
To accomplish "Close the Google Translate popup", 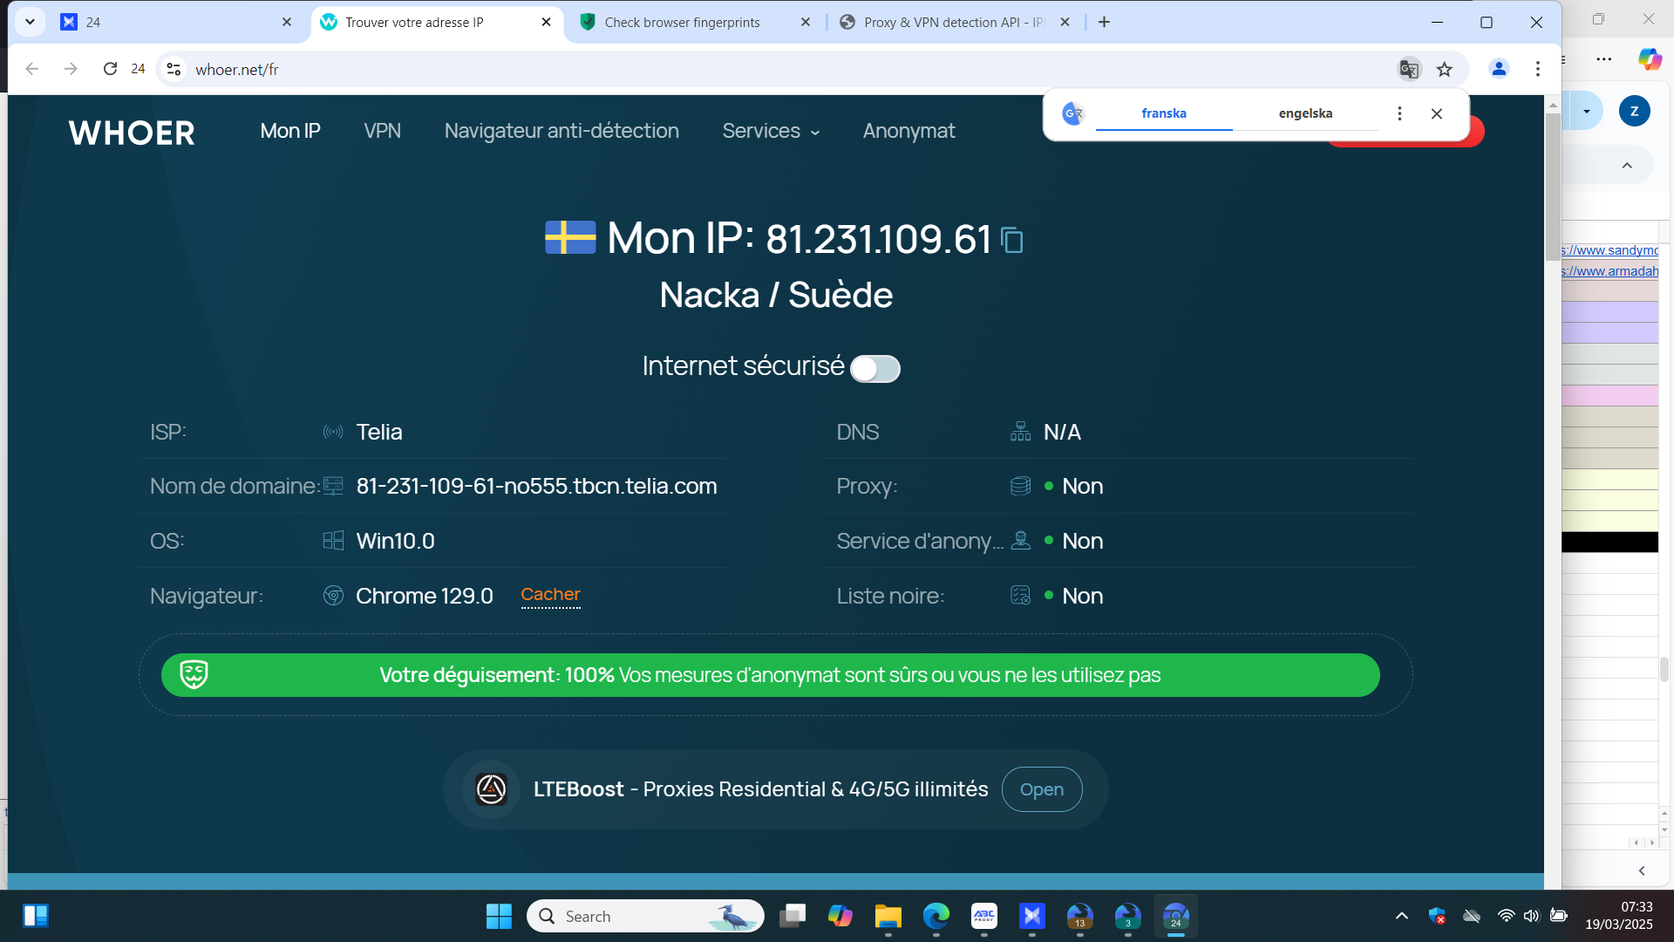I will [x=1437, y=113].
